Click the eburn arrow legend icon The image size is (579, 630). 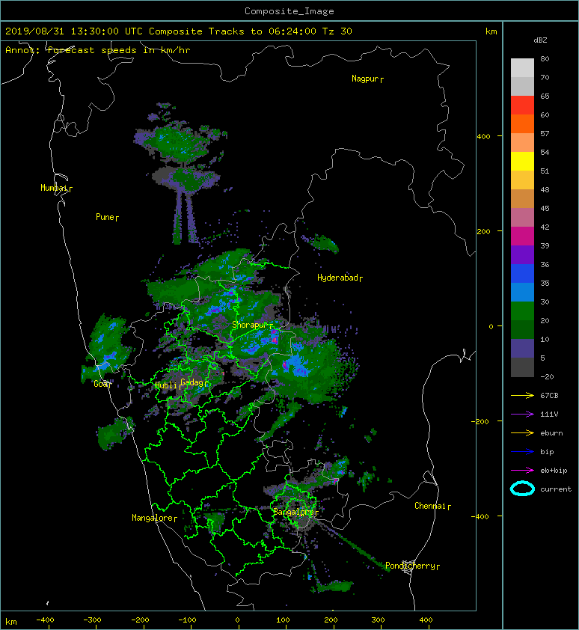(522, 433)
